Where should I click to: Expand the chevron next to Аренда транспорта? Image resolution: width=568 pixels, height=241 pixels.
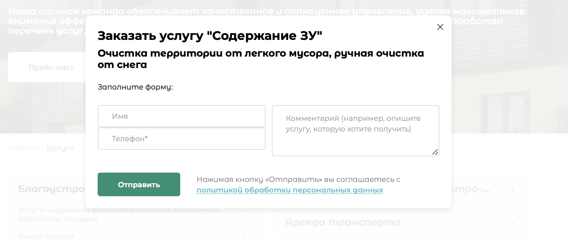(512, 223)
